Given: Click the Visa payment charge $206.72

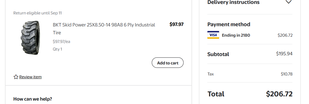Looking at the screenshot, I should coord(285,35).
